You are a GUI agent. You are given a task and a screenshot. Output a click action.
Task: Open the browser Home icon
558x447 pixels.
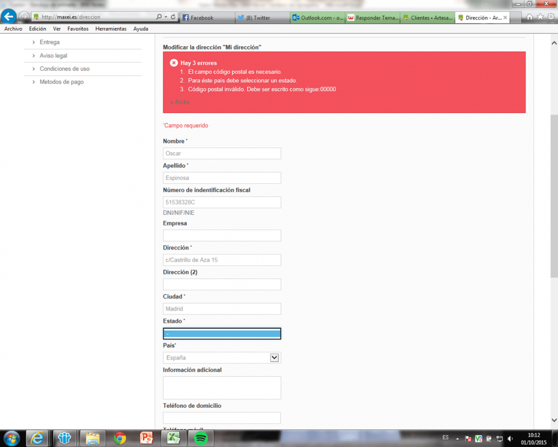pyautogui.click(x=530, y=17)
